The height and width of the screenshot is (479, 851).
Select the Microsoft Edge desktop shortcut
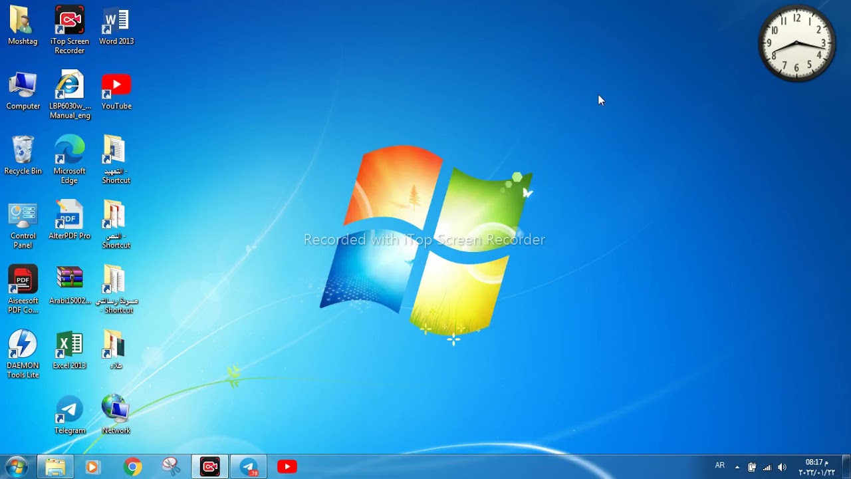[70, 160]
